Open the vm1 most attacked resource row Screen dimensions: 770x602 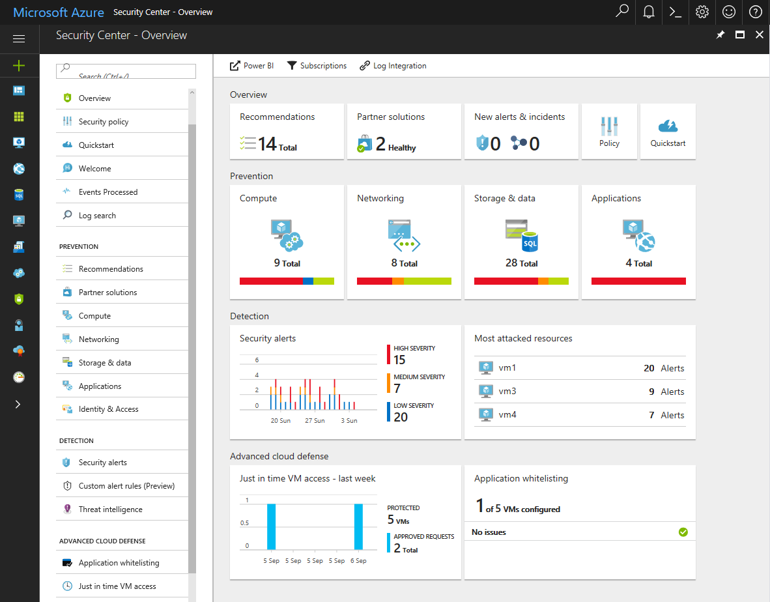point(580,367)
